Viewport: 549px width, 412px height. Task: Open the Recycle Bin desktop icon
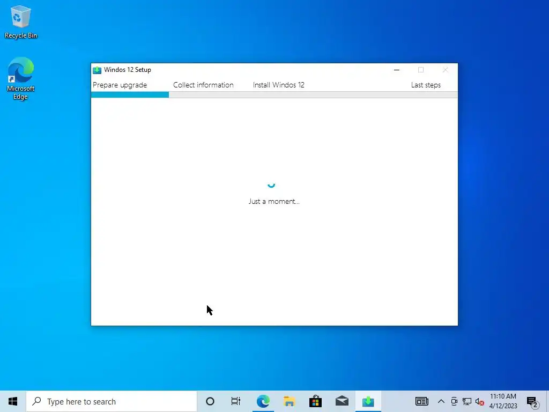point(21,21)
